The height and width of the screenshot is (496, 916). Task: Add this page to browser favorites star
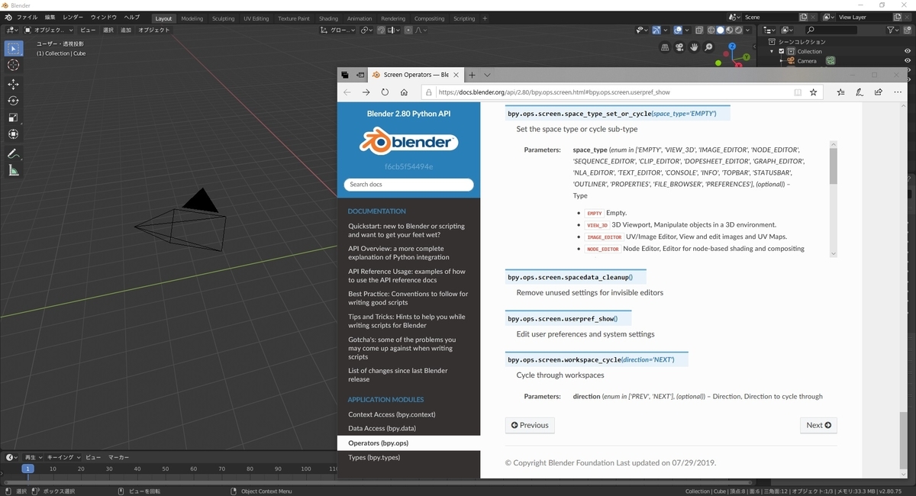click(x=814, y=92)
